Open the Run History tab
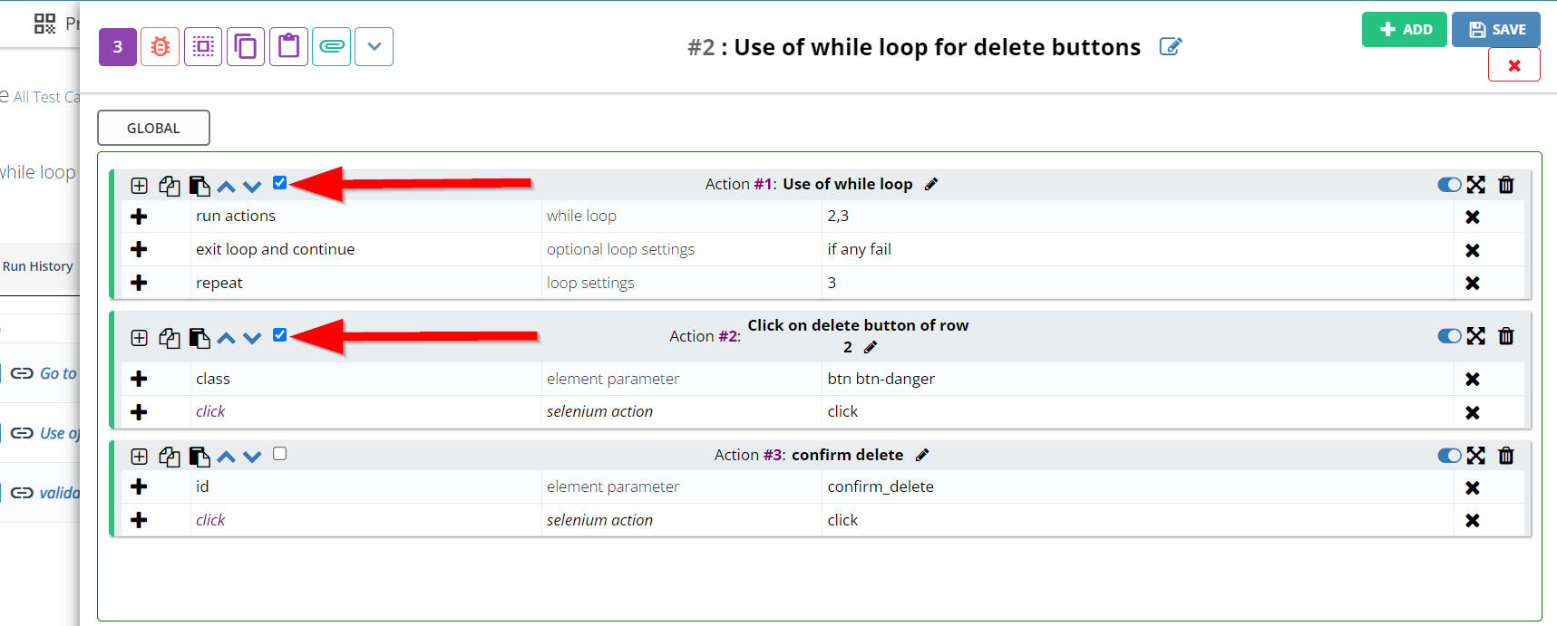 (x=38, y=266)
